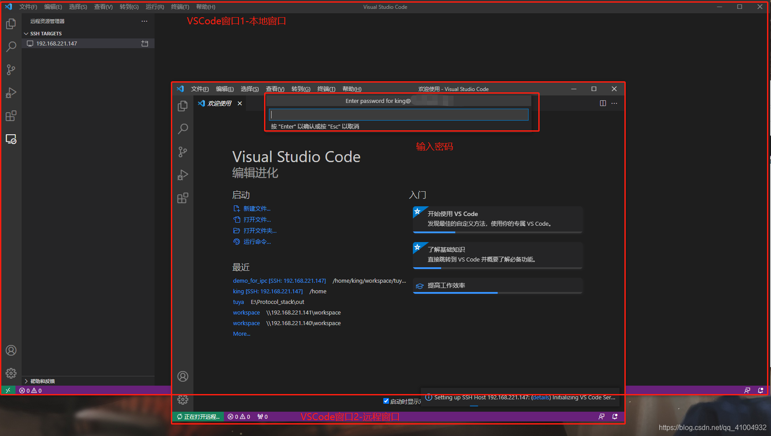Open the 终端 menu in the remote window
This screenshot has width=771, height=436.
point(326,89)
